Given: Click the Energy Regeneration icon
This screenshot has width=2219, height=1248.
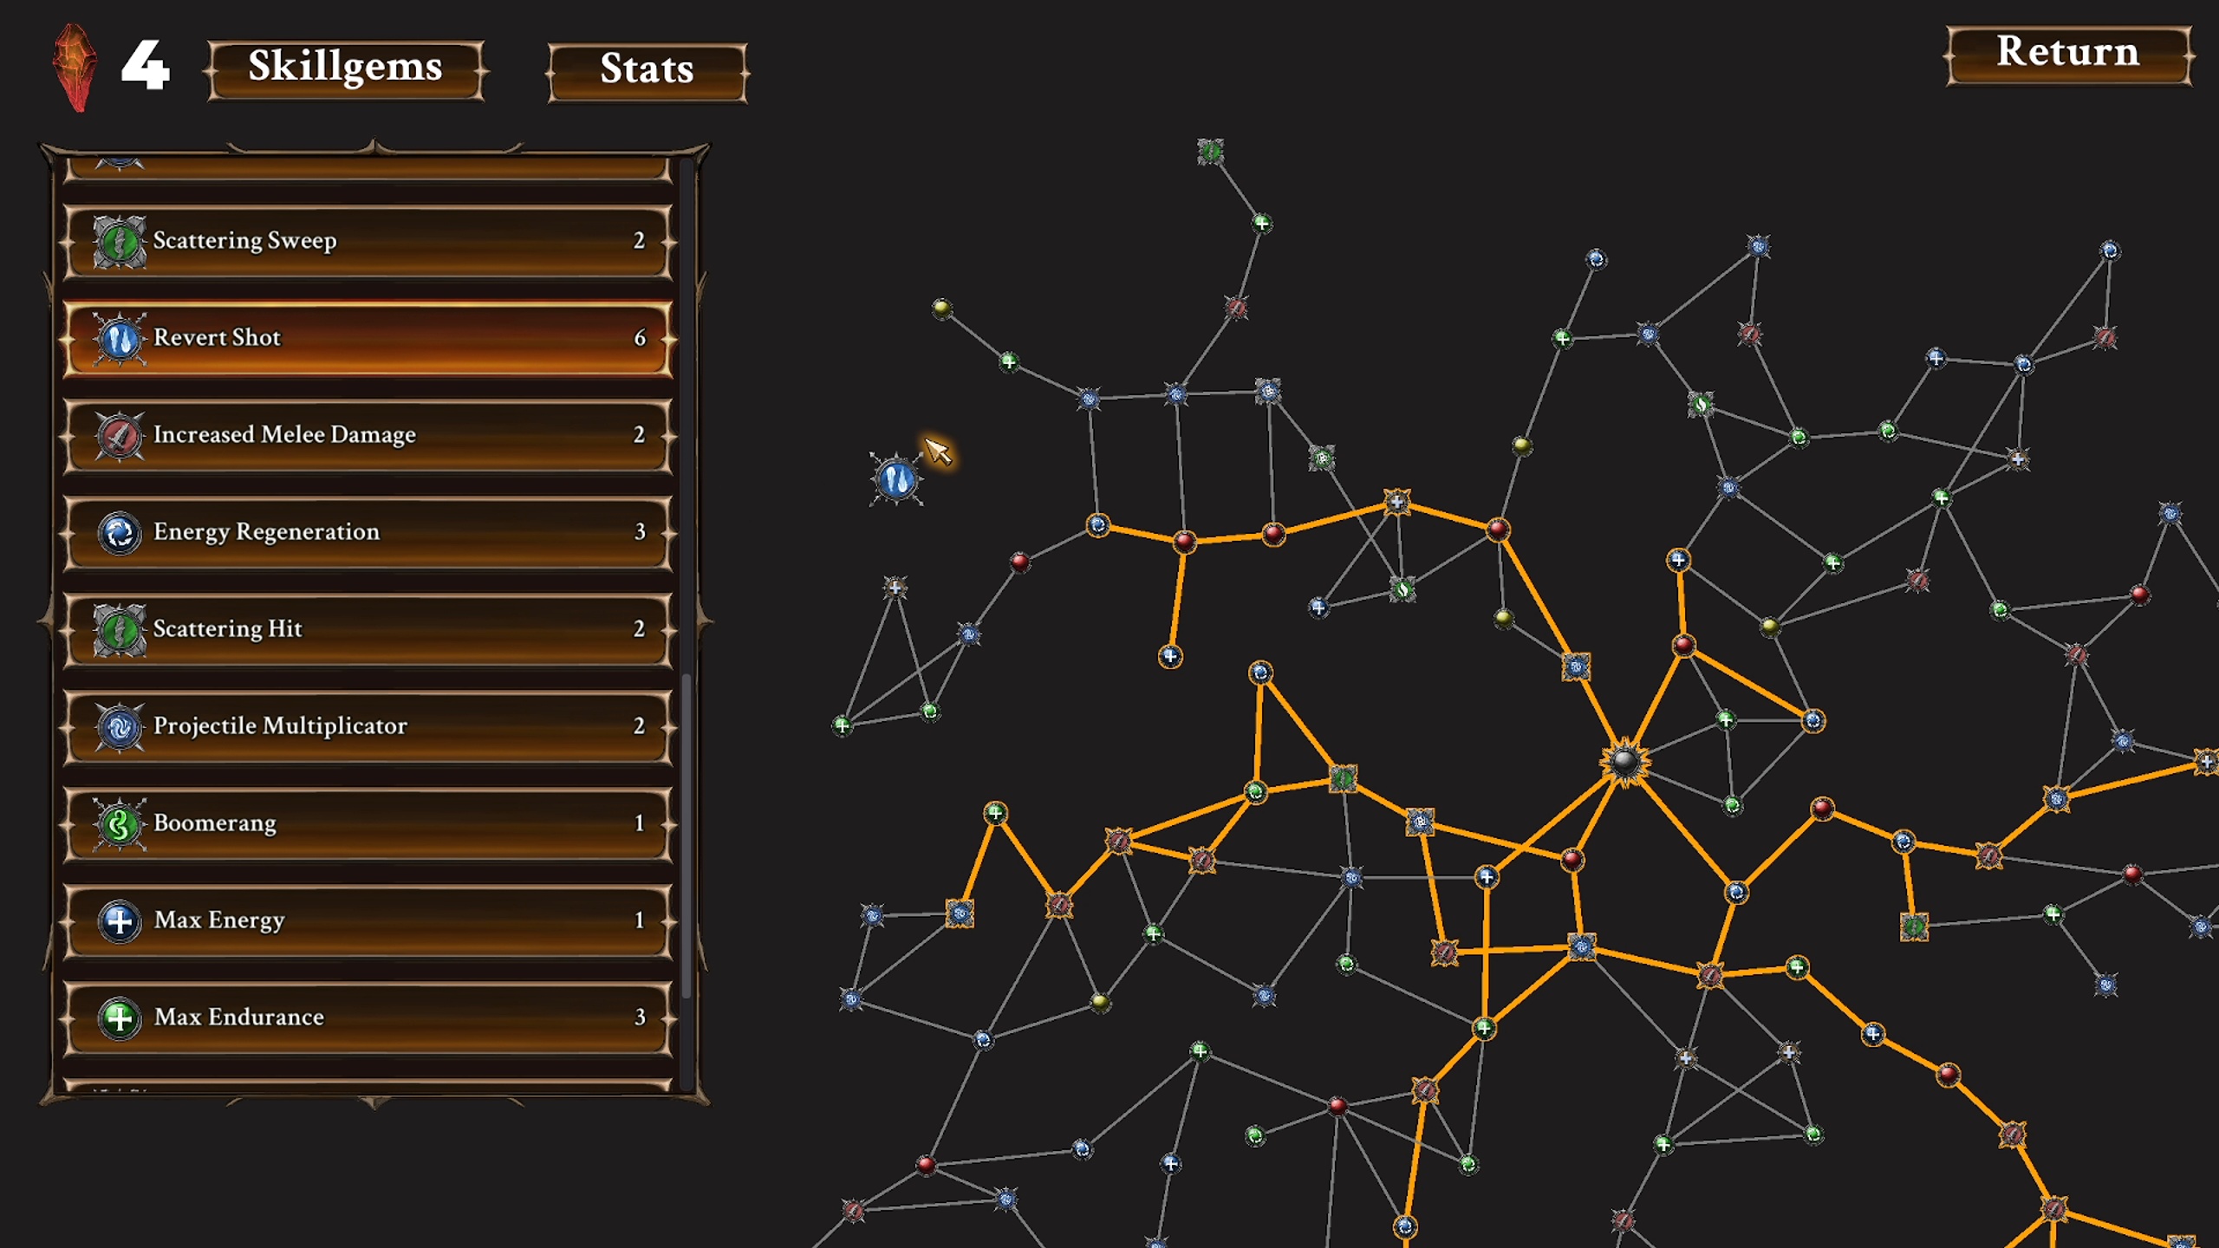Looking at the screenshot, I should pyautogui.click(x=120, y=532).
